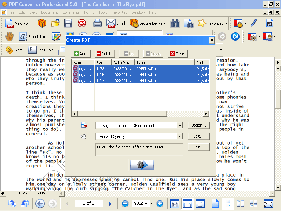Add a Note annotation
Screen dimensions: 281x211
click(x=14, y=50)
